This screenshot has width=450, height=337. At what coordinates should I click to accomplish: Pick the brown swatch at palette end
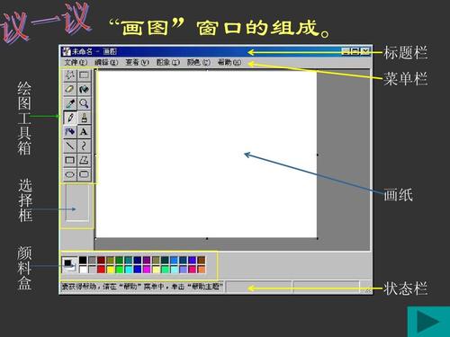202,260
